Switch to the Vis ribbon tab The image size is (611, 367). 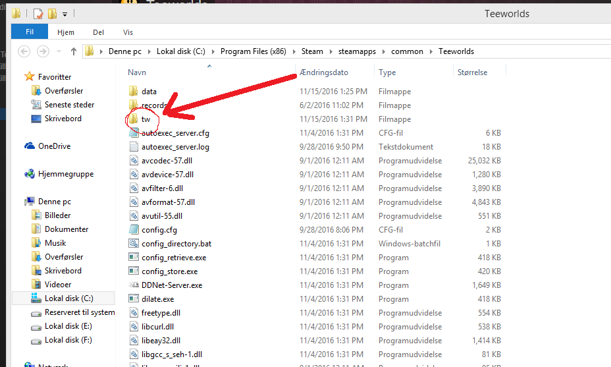[128, 32]
